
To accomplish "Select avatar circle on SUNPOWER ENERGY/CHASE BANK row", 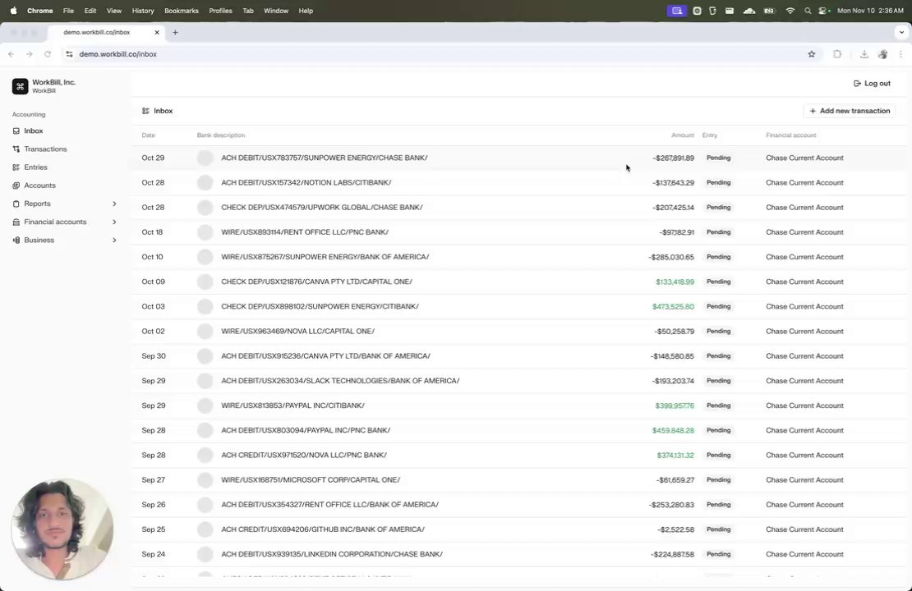I will [x=205, y=158].
